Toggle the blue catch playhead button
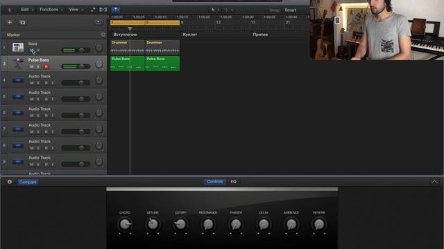The height and width of the screenshot is (249, 444). tap(116, 10)
